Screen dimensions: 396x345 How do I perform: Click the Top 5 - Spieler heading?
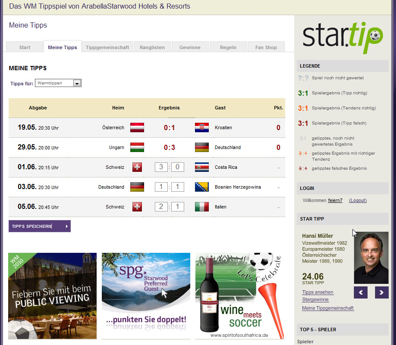318,329
